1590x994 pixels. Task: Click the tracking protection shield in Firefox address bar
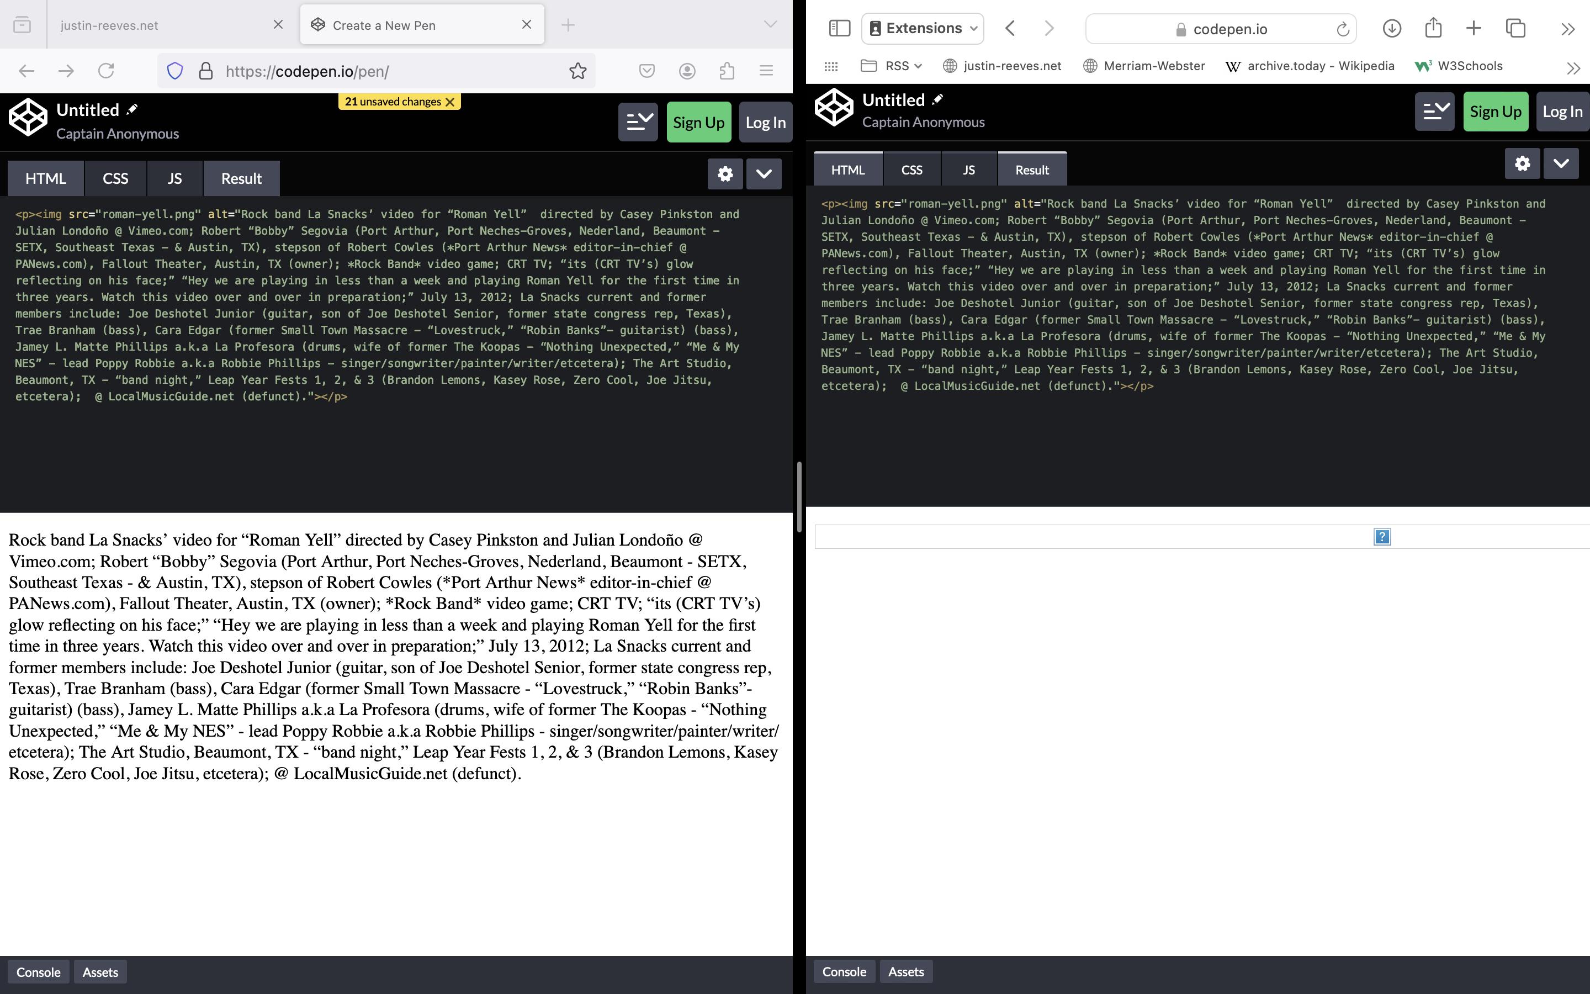click(174, 70)
